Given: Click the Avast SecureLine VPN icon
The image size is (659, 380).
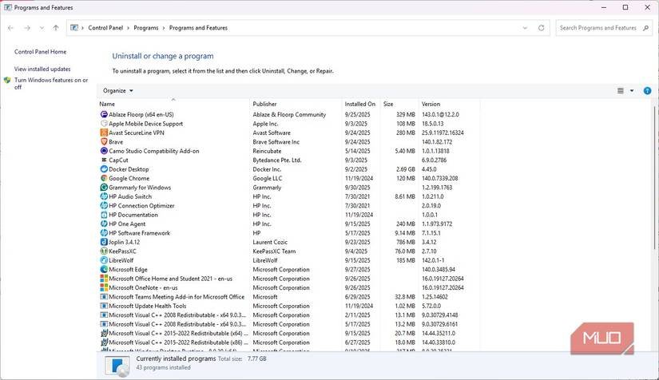Looking at the screenshot, I should (104, 133).
